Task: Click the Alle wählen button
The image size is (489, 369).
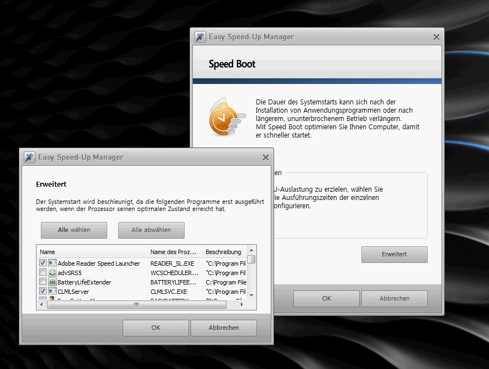Action: tap(74, 230)
